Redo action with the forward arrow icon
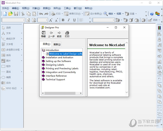The height and width of the screenshot is (131, 163). [46, 14]
